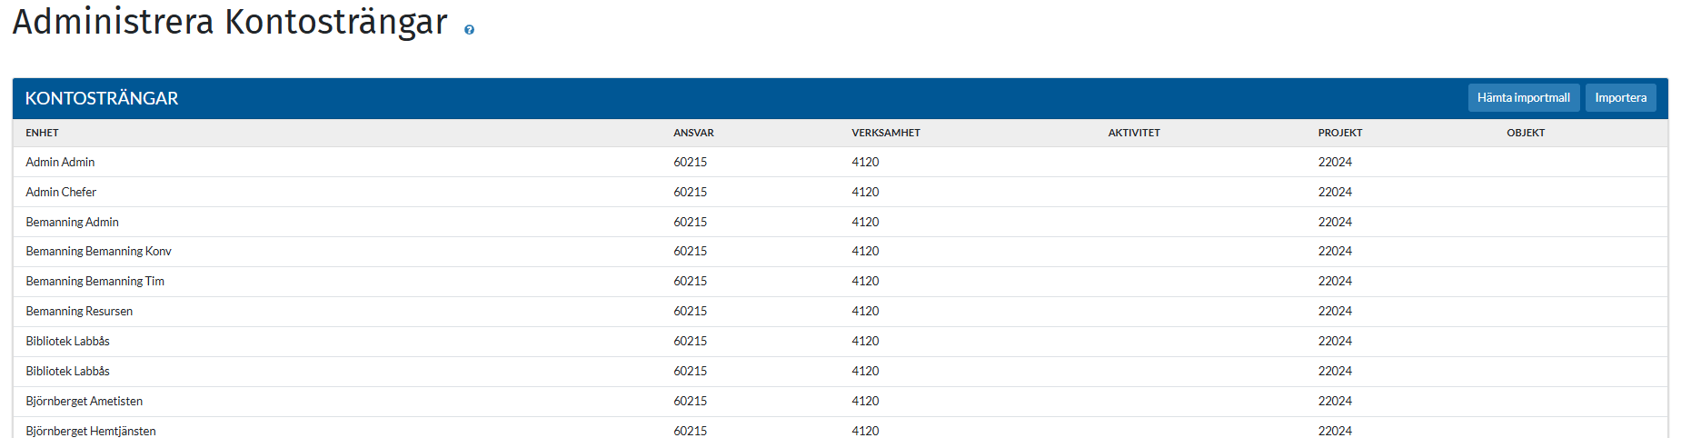The width and height of the screenshot is (1691, 438).
Task: Click the Hämta importmall button
Action: [x=1523, y=98]
